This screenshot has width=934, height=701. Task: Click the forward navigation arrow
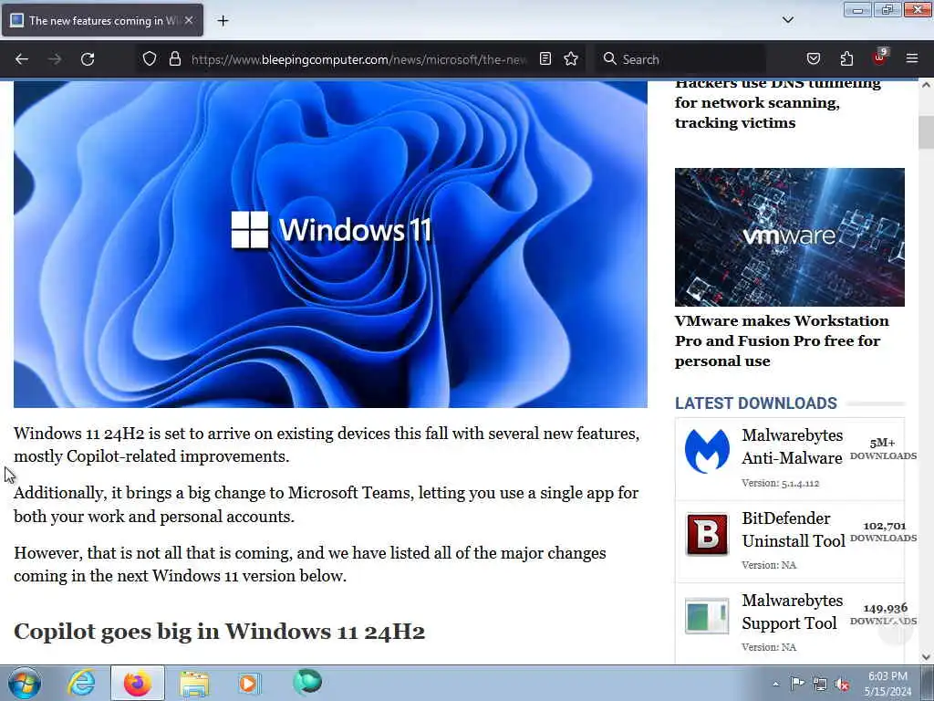click(x=55, y=59)
